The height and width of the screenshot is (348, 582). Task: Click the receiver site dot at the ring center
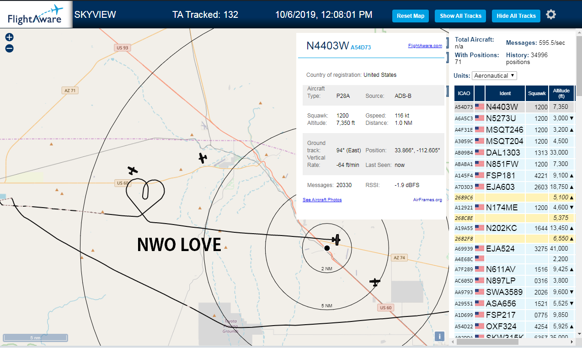click(327, 248)
